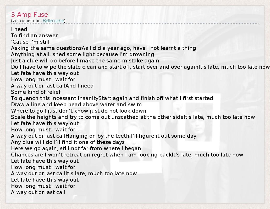Screen dimensions: 270x209
Task: Click the line 'To quench this incessant insanity'
Action: click(112, 98)
